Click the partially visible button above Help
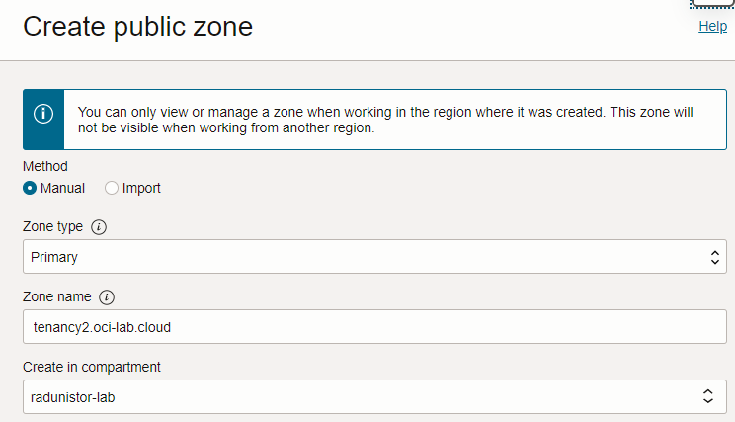Viewport: 735px width, 422px height. click(x=712, y=3)
